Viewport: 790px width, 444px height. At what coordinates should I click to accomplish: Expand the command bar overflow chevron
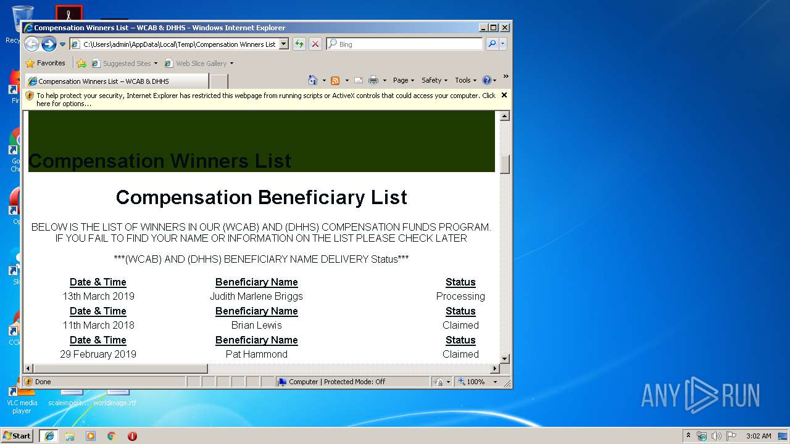click(505, 77)
